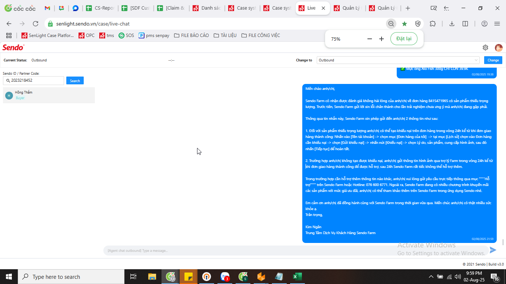Open the tab search icon in title bar

click(x=434, y=8)
